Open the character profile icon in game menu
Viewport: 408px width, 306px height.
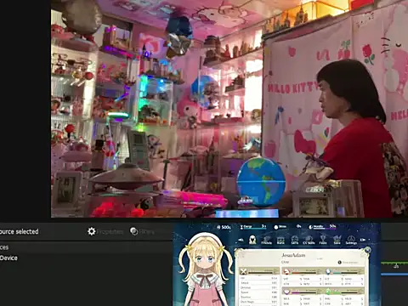coord(252,240)
